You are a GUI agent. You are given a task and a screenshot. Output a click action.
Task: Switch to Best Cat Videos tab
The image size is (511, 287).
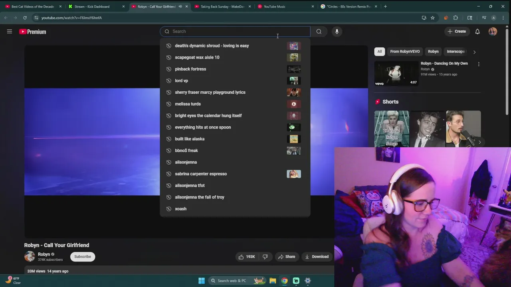click(x=33, y=6)
